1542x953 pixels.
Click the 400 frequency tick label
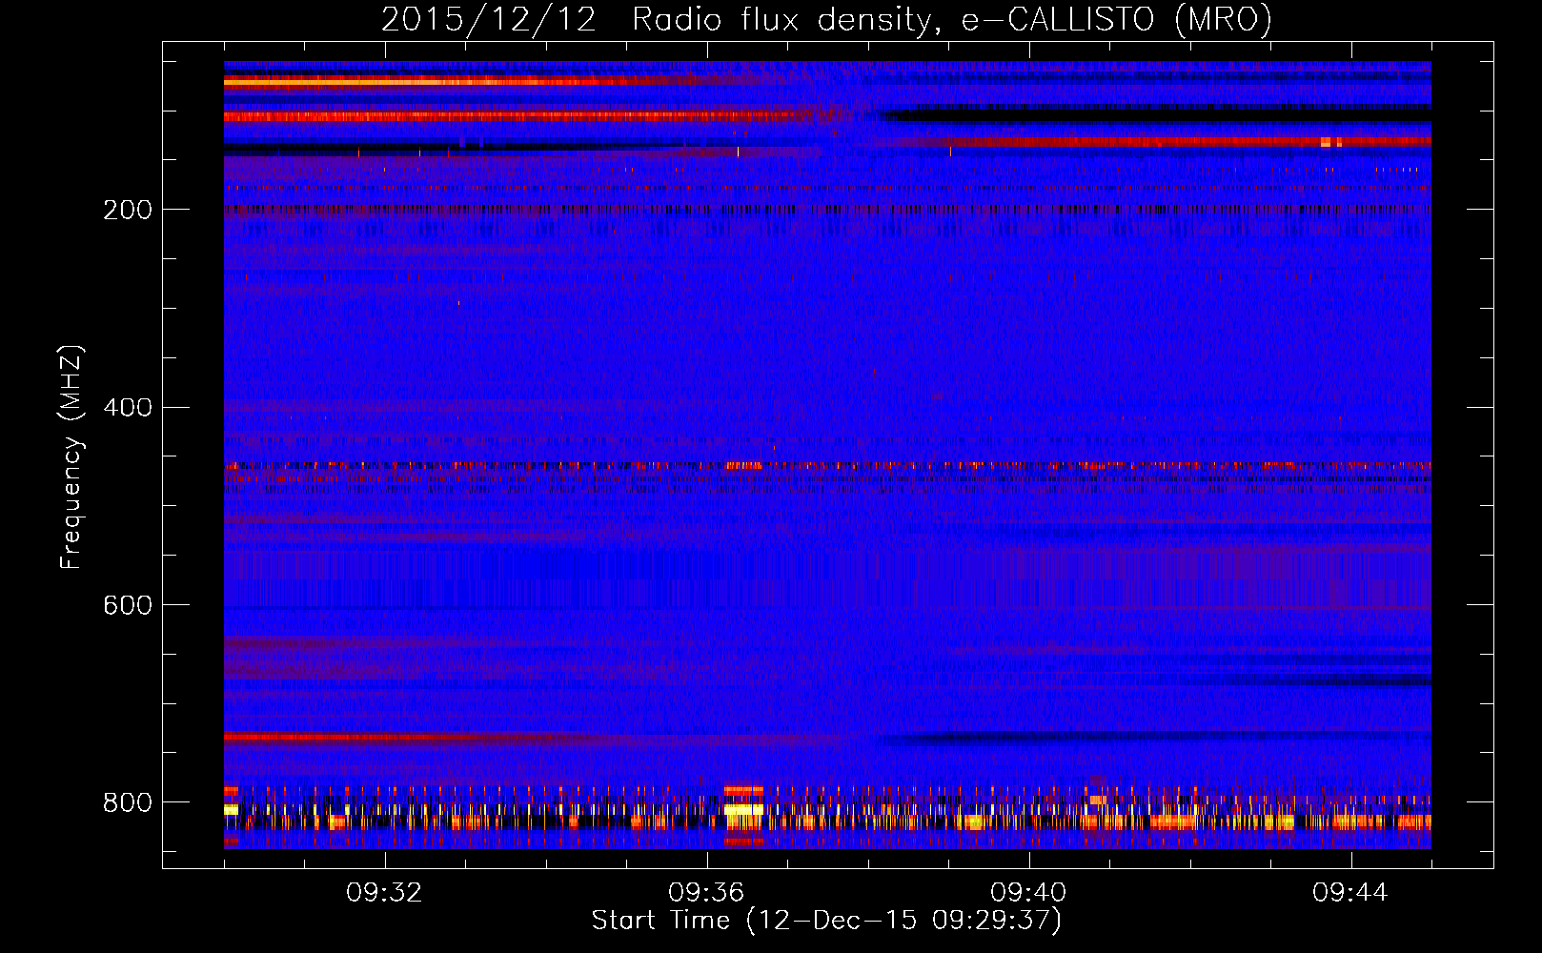point(128,408)
